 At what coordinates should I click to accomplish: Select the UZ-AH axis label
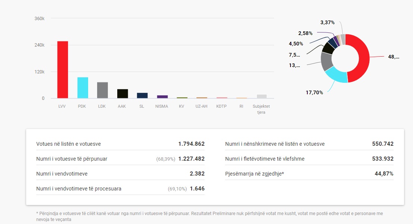pyautogui.click(x=201, y=106)
